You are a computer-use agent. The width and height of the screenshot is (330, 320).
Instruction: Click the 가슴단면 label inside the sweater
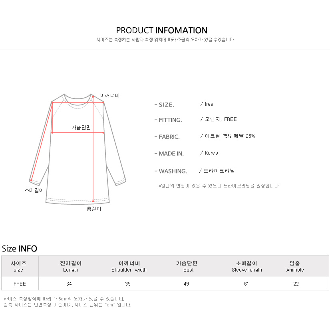tap(81, 127)
